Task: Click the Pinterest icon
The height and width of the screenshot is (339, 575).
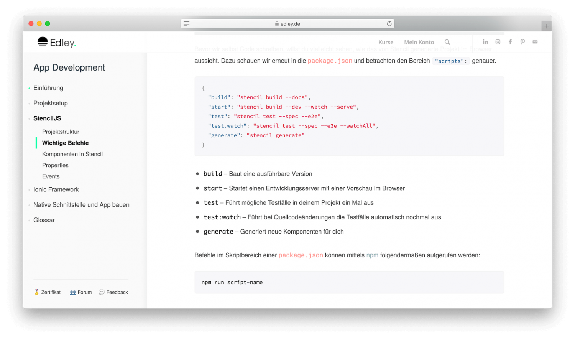Action: tap(522, 42)
